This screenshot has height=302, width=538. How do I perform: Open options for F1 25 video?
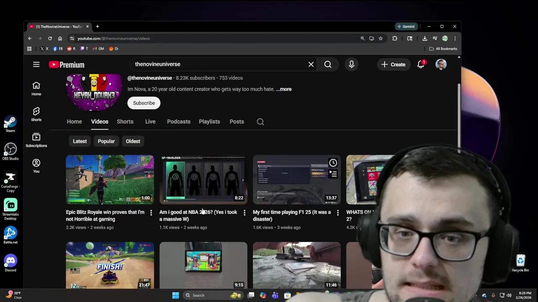pos(338,213)
